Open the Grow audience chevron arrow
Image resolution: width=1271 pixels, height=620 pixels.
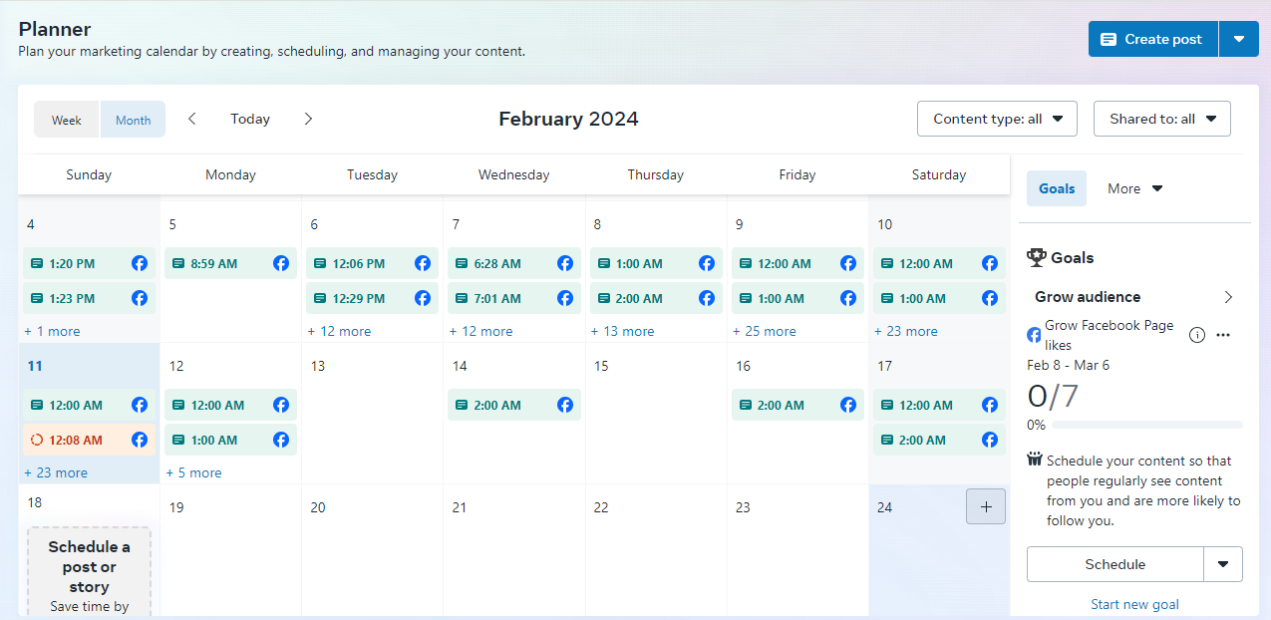1228,297
